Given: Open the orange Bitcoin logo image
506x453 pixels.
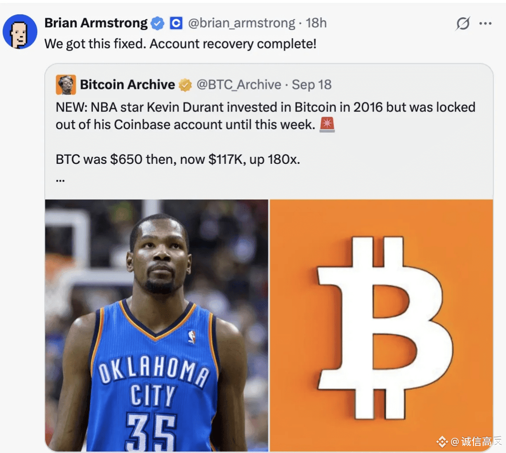Looking at the screenshot, I should click(x=382, y=325).
